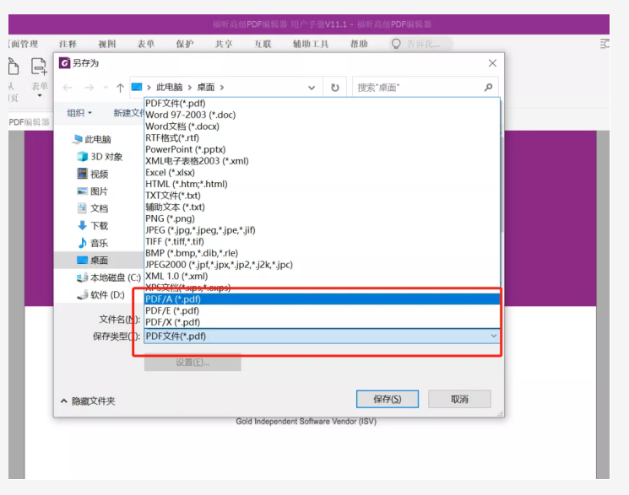Open 文档 folder in the sidebar

click(93, 208)
